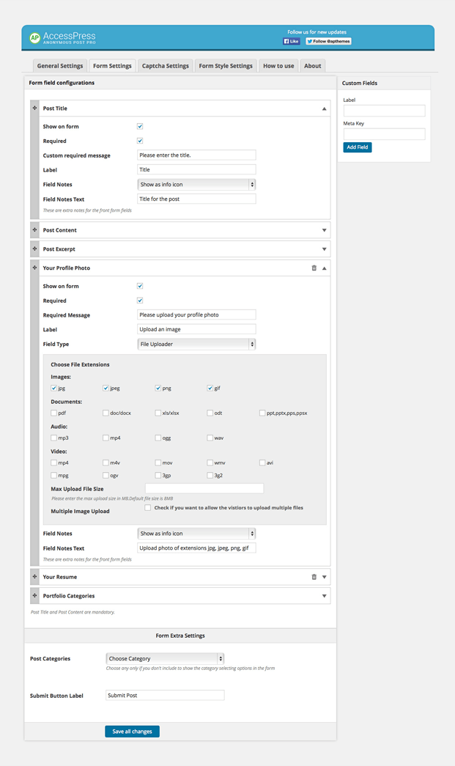Image resolution: width=455 pixels, height=766 pixels.
Task: Open the Field Type dropdown showing File Uploader
Action: [196, 344]
